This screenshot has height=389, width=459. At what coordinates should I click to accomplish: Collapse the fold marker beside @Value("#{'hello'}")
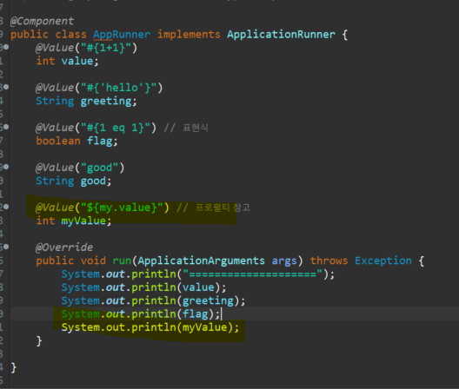pyautogui.click(x=6, y=87)
